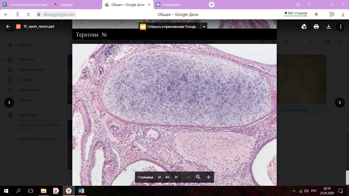Open the Windows Start menu
Image resolution: width=349 pixels, height=196 pixels.
pyautogui.click(x=6, y=191)
